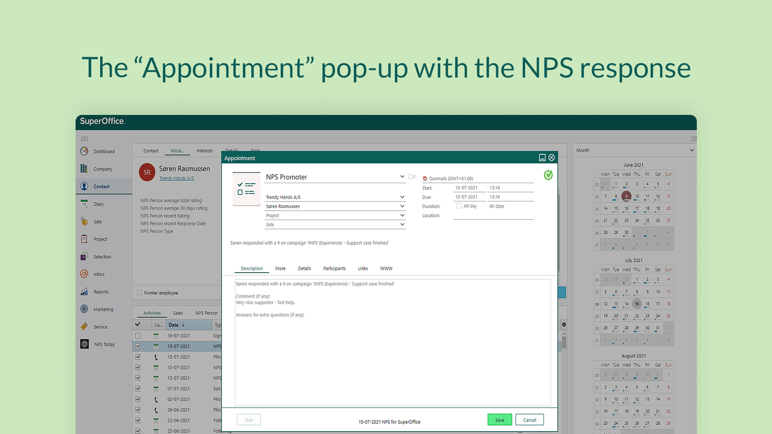Screen dimensions: 772x434
Task: Switch to the WWW tab
Action: [x=386, y=268]
